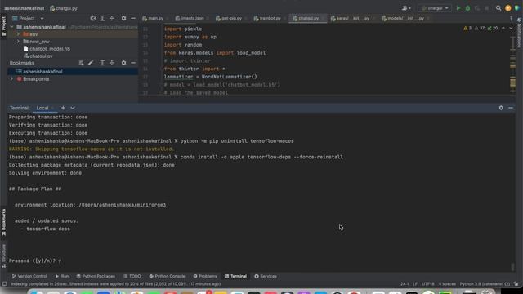Open Run tool window
Viewport: 523px width, 294px height.
coord(62,276)
